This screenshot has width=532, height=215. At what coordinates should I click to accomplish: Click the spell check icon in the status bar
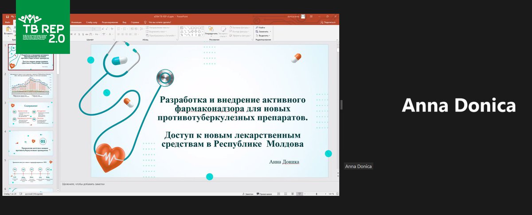(x=21, y=194)
